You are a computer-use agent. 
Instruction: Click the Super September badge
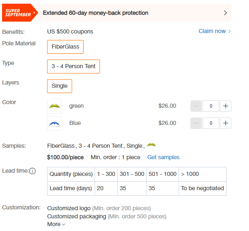(20, 13)
